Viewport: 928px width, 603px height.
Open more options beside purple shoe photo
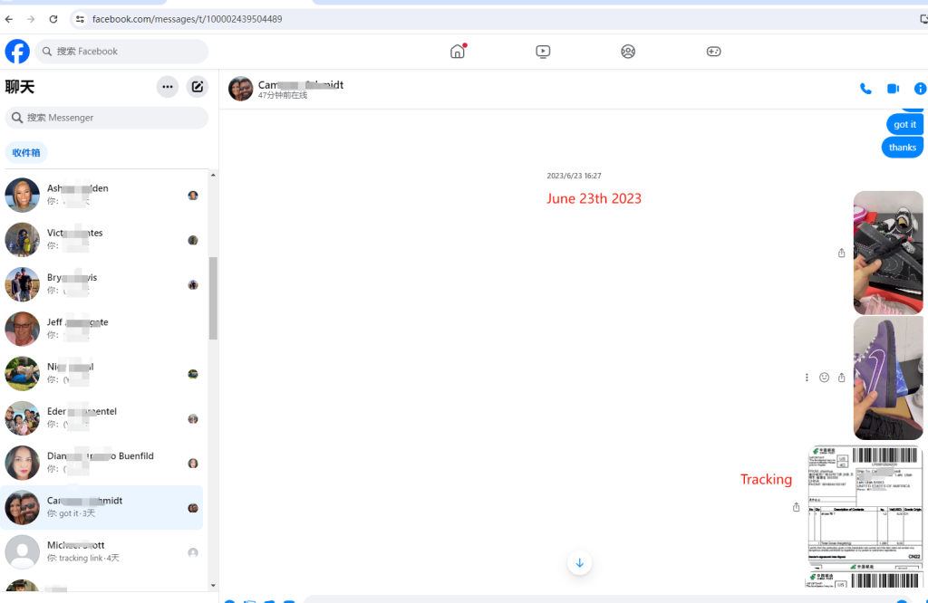coord(807,378)
